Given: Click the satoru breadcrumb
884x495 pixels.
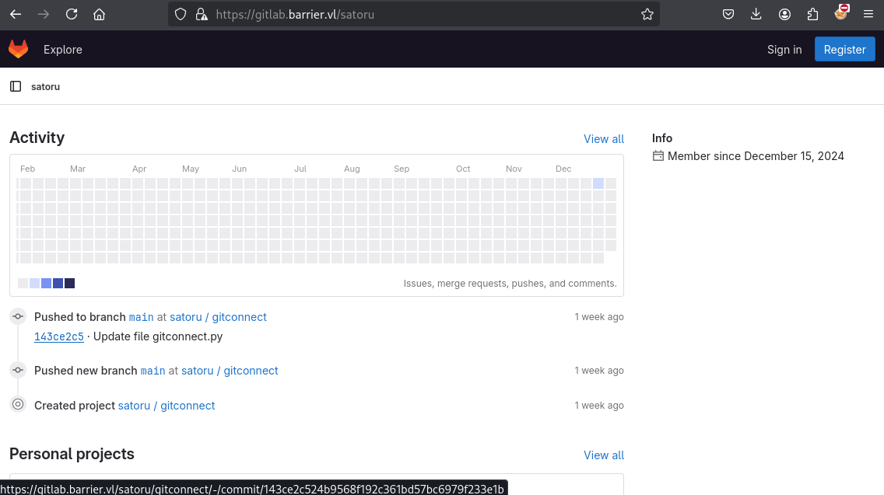Looking at the screenshot, I should coord(46,87).
